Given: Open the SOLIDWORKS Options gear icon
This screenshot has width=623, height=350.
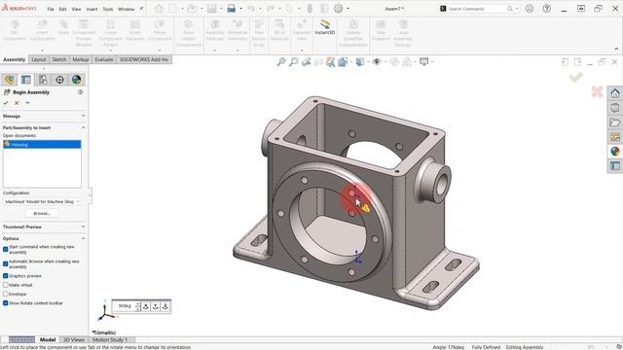Looking at the screenshot, I should tap(338, 9).
